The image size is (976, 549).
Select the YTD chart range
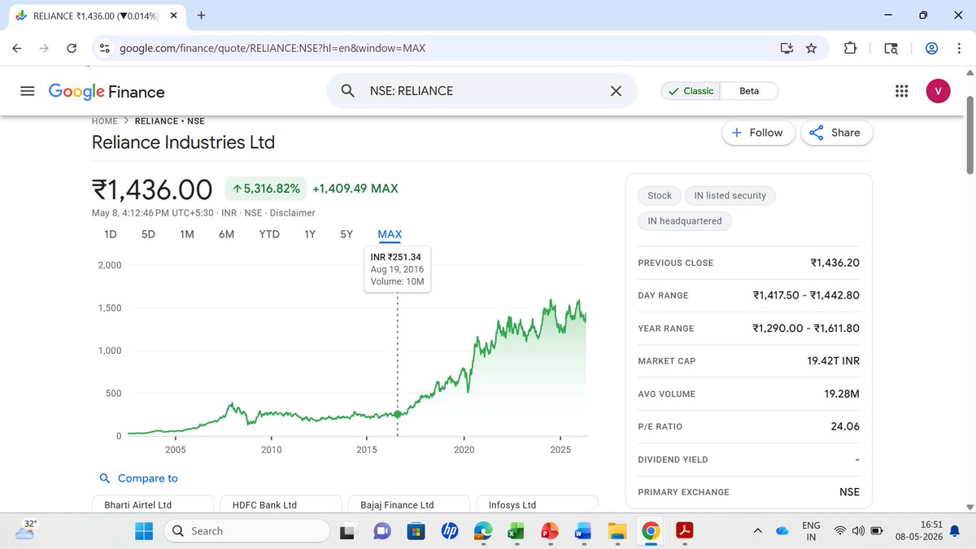click(269, 234)
